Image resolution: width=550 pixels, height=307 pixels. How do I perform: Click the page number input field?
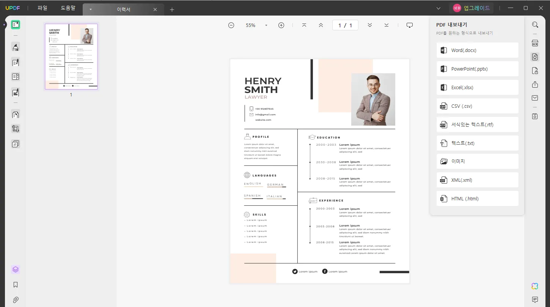345,25
